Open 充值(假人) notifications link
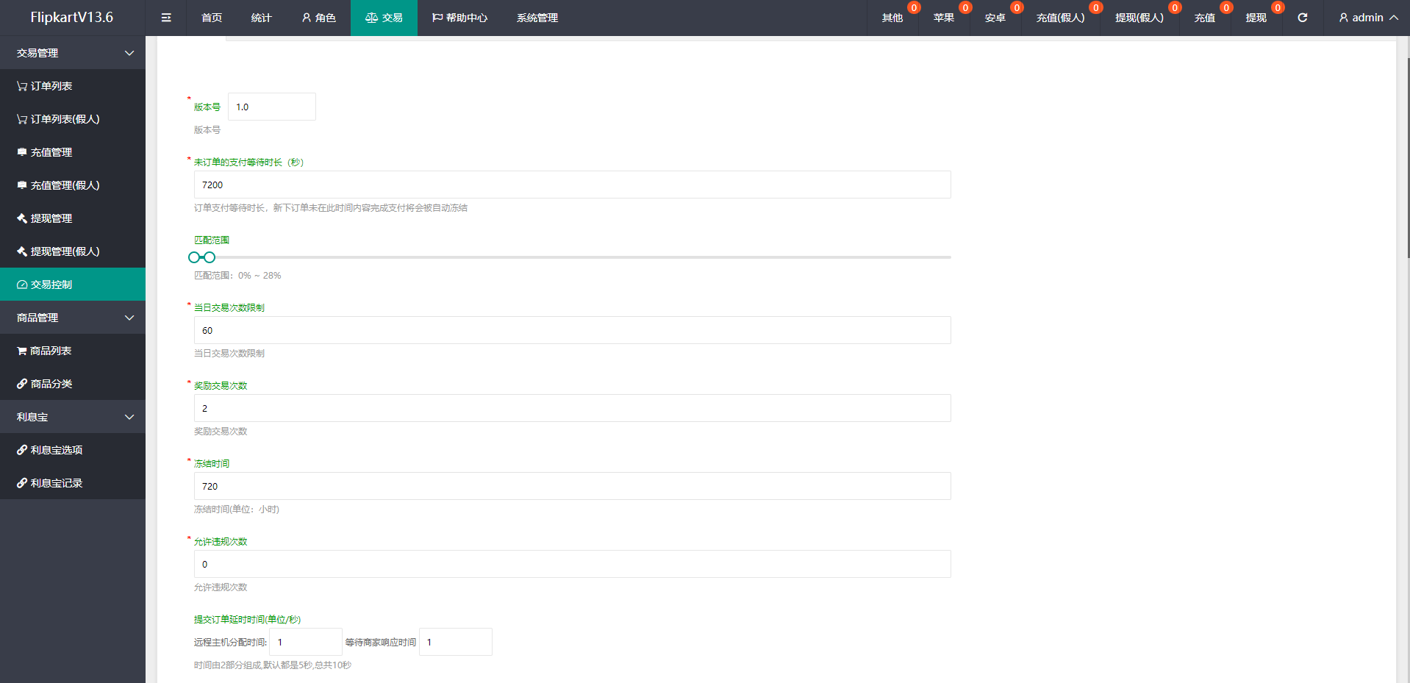1410x683 pixels. (1061, 18)
